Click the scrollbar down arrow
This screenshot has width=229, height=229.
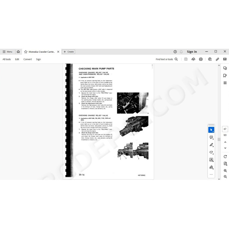pos(219,179)
